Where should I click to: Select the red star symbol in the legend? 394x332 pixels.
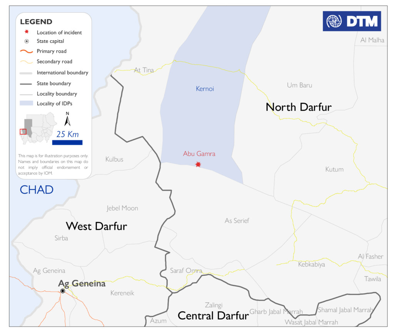point(26,33)
